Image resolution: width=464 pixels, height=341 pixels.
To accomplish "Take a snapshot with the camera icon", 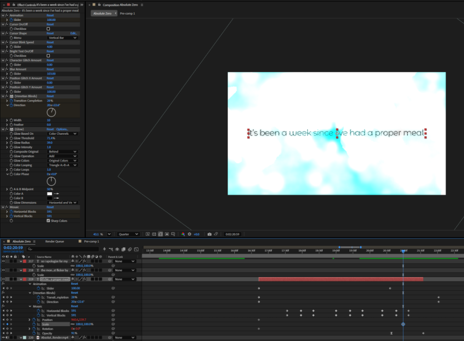I will [209, 234].
